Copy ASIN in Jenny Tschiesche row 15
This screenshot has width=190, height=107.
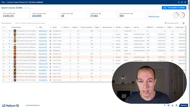50,60
